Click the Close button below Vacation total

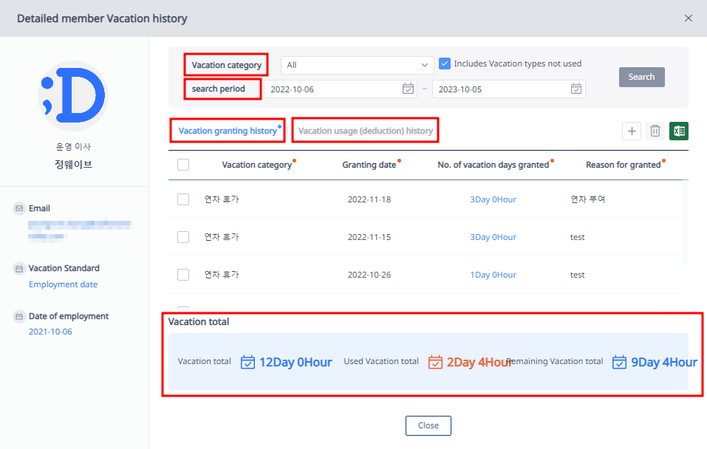[x=428, y=425]
